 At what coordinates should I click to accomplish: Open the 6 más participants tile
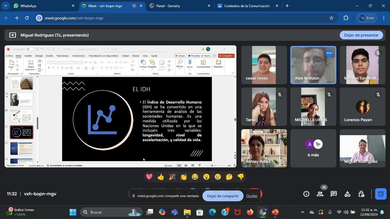point(313,148)
